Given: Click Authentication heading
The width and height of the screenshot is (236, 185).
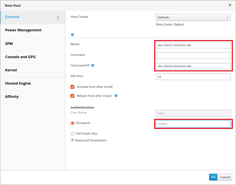Looking at the screenshot, I should pyautogui.click(x=82, y=108).
